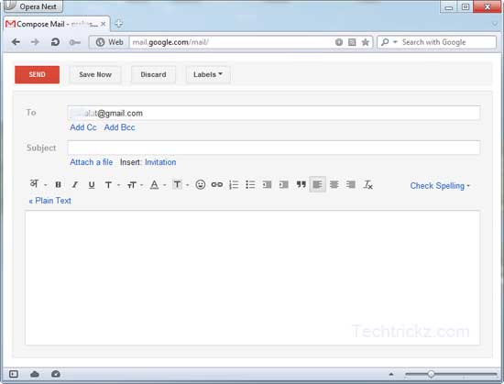Image resolution: width=504 pixels, height=384 pixels.
Task: Switch to Plain Text mode
Action: 49,201
